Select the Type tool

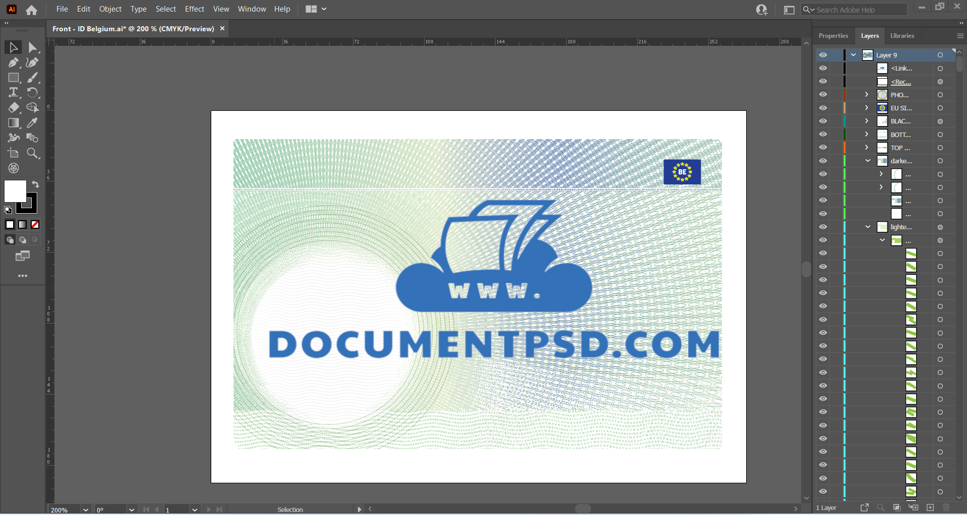click(14, 93)
